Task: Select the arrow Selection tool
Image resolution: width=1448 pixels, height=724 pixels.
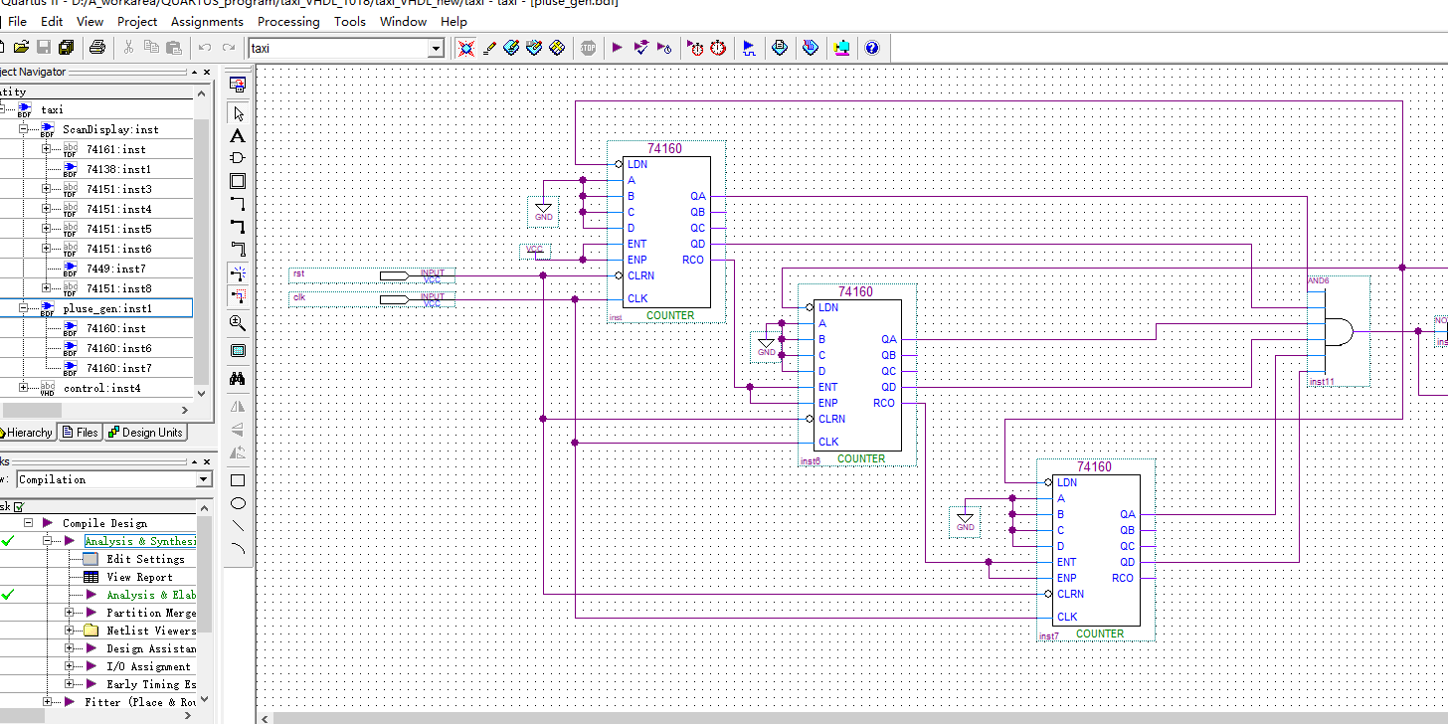Action: pos(238,113)
